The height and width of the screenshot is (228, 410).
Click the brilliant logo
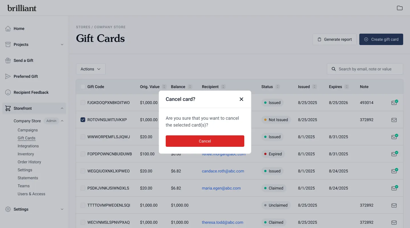coord(22,8)
